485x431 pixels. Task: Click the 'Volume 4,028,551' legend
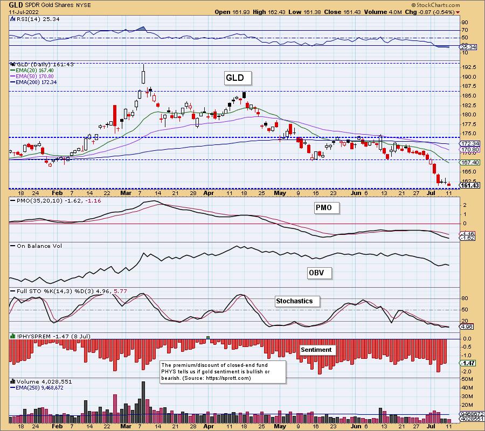point(44,382)
